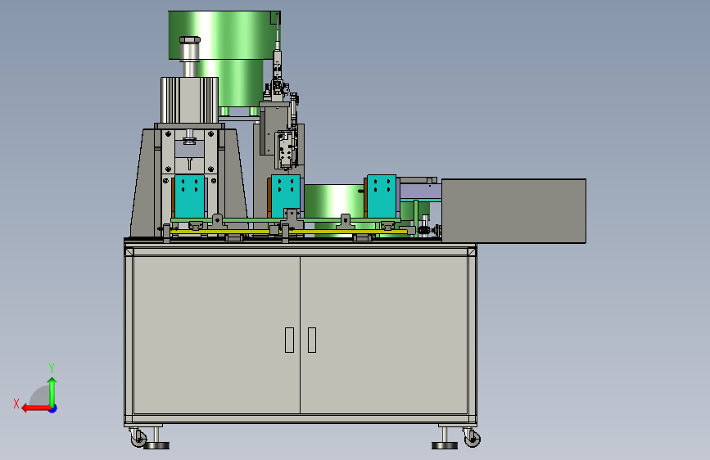
Task: Pick the left leveling foot pad
Action: point(156,445)
